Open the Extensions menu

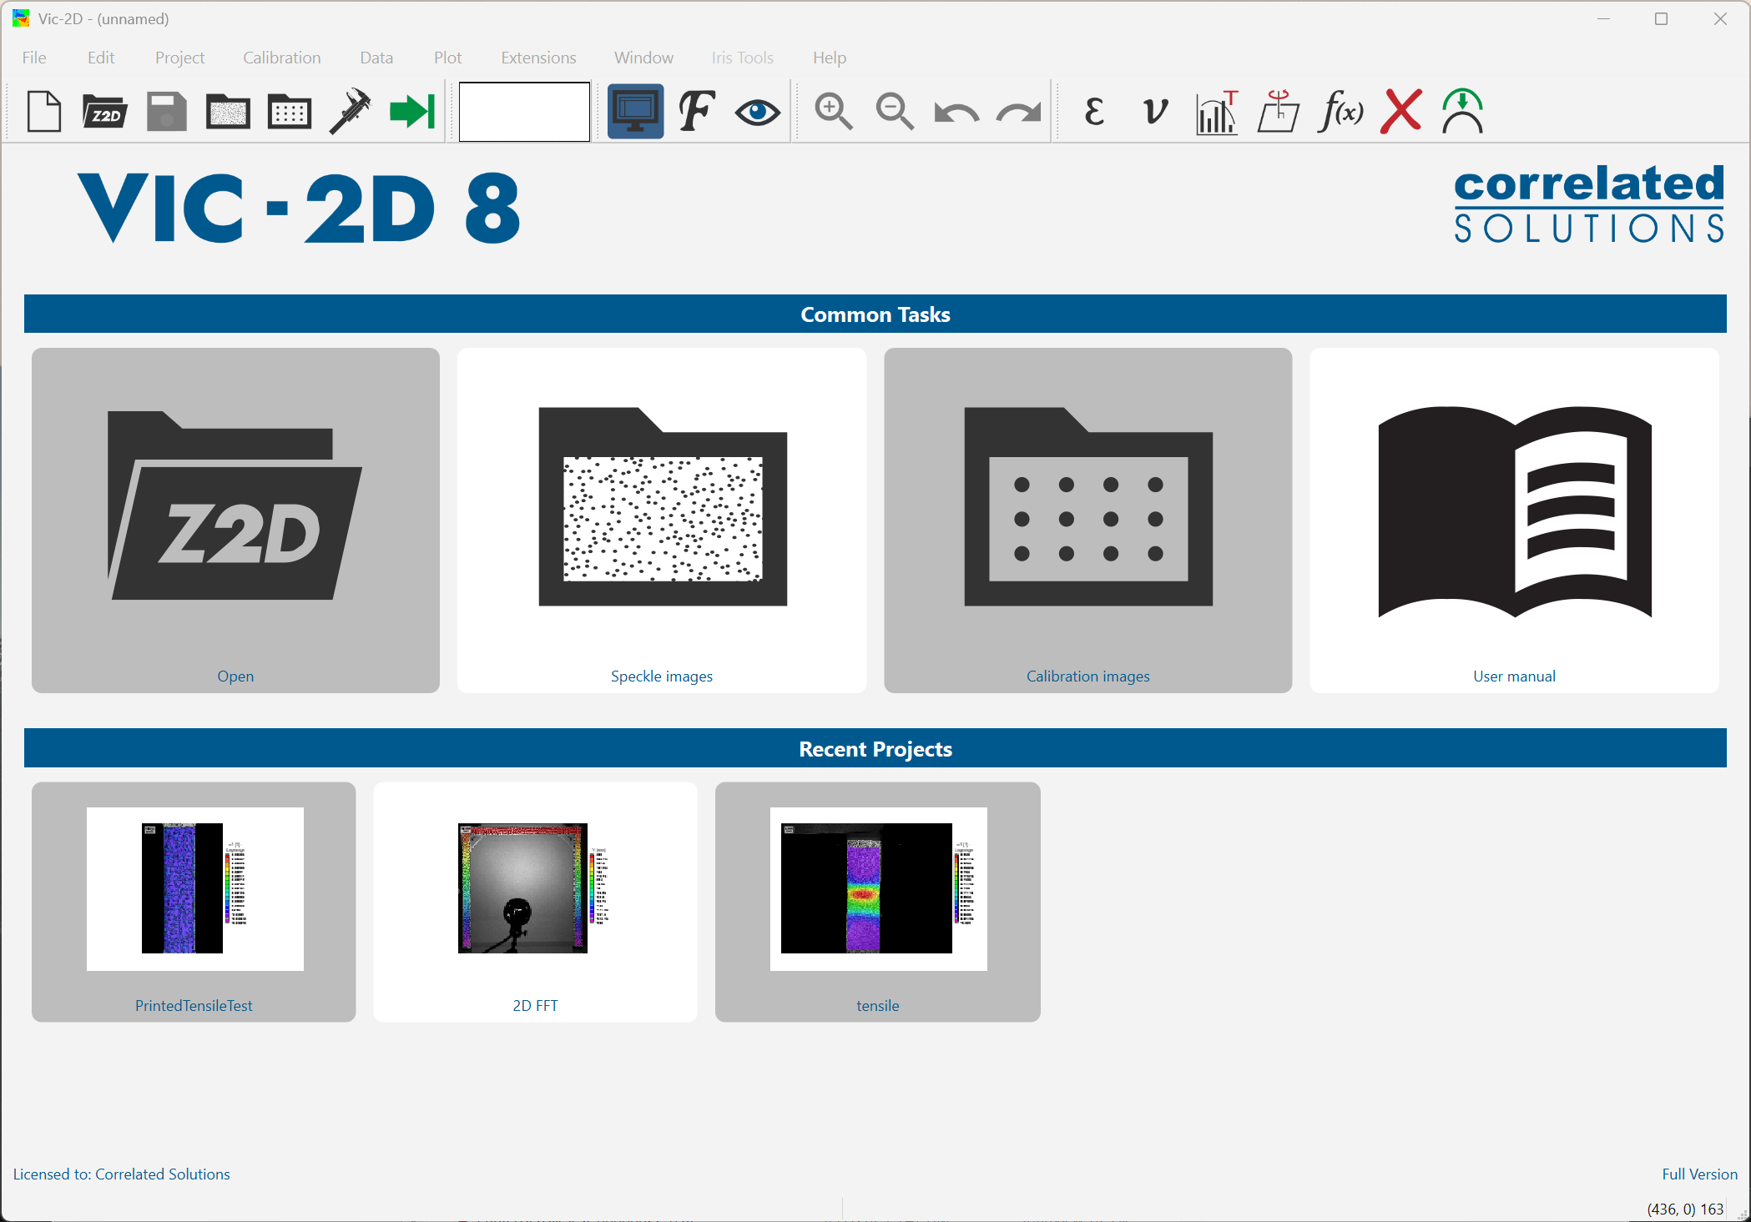coord(538,58)
